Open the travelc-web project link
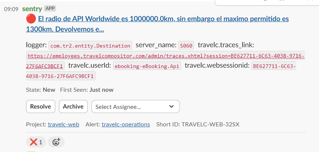The width and height of the screenshot is (319, 152). 63,124
